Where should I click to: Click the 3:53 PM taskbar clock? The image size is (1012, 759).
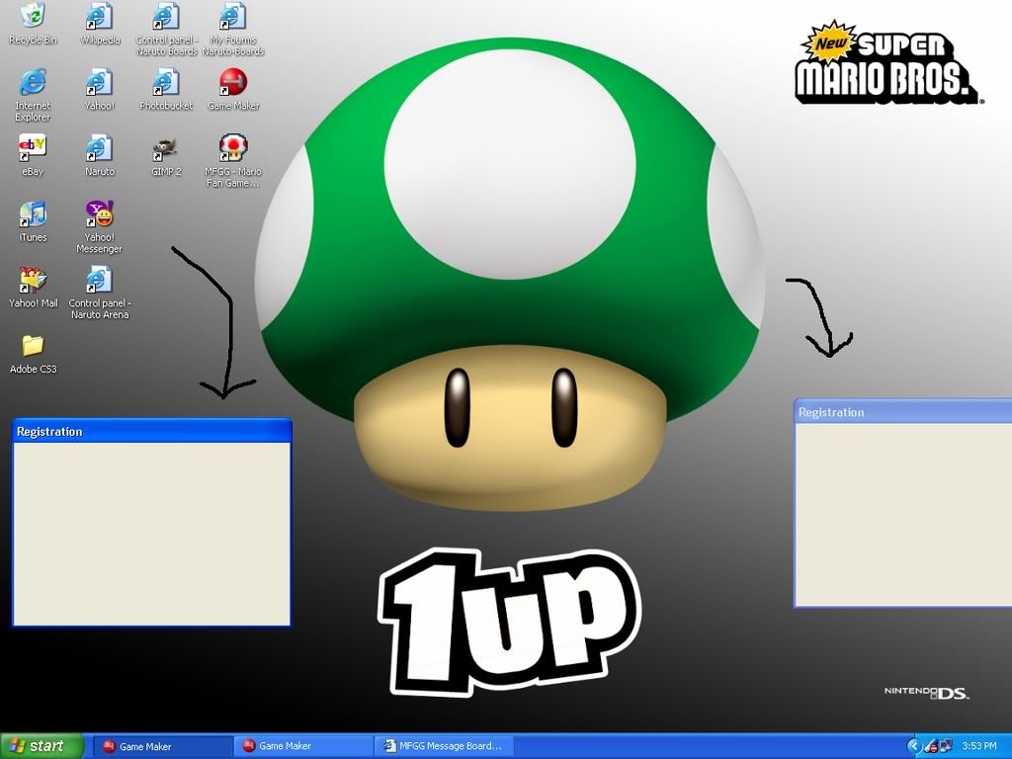click(978, 746)
